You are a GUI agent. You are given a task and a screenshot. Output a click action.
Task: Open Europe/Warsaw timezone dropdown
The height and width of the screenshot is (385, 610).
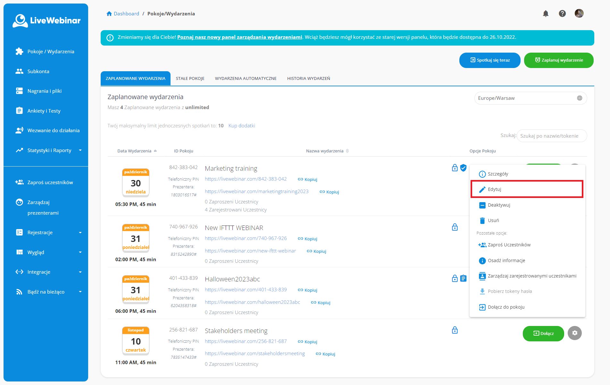pos(526,98)
